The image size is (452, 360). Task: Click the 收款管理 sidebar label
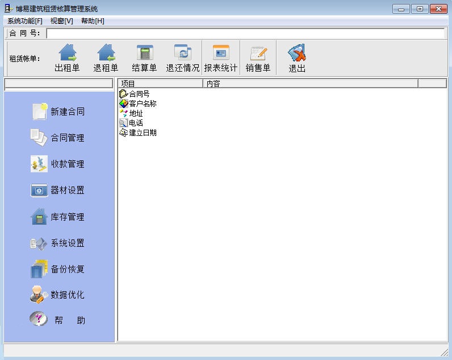coord(68,164)
